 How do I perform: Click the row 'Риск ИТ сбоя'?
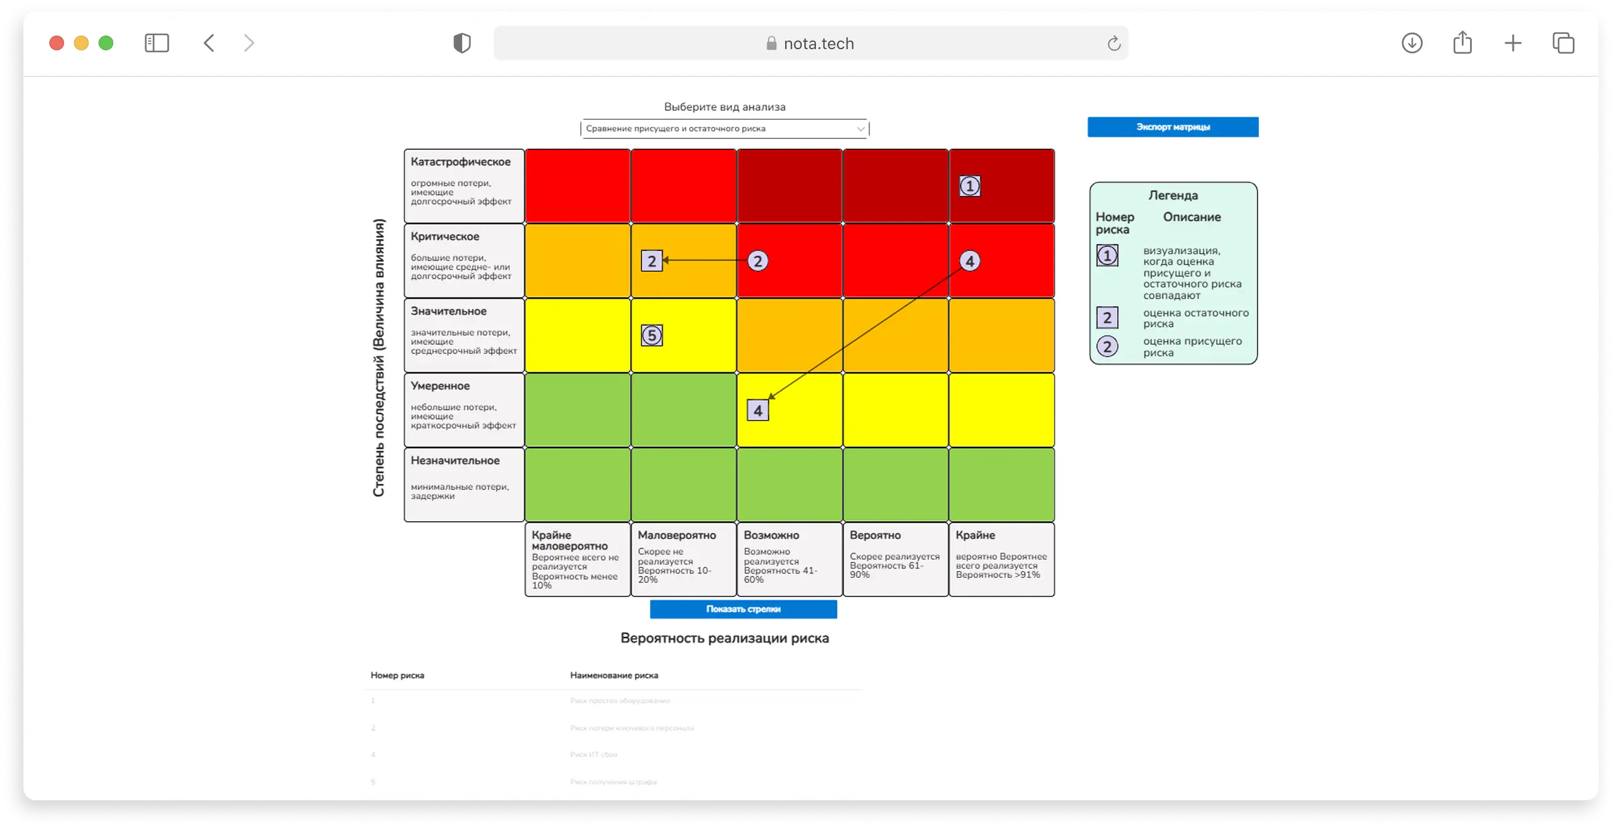(613, 755)
